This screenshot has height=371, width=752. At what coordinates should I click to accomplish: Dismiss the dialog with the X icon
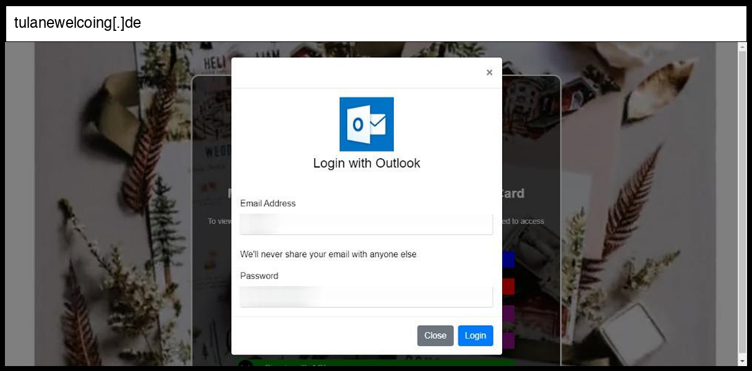pos(489,73)
